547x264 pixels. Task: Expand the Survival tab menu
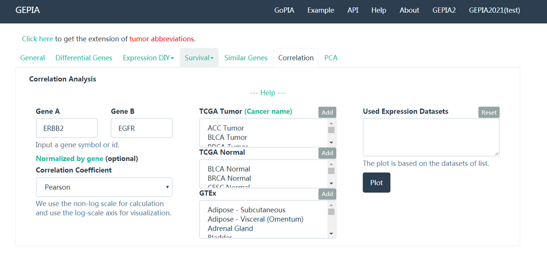(x=199, y=58)
